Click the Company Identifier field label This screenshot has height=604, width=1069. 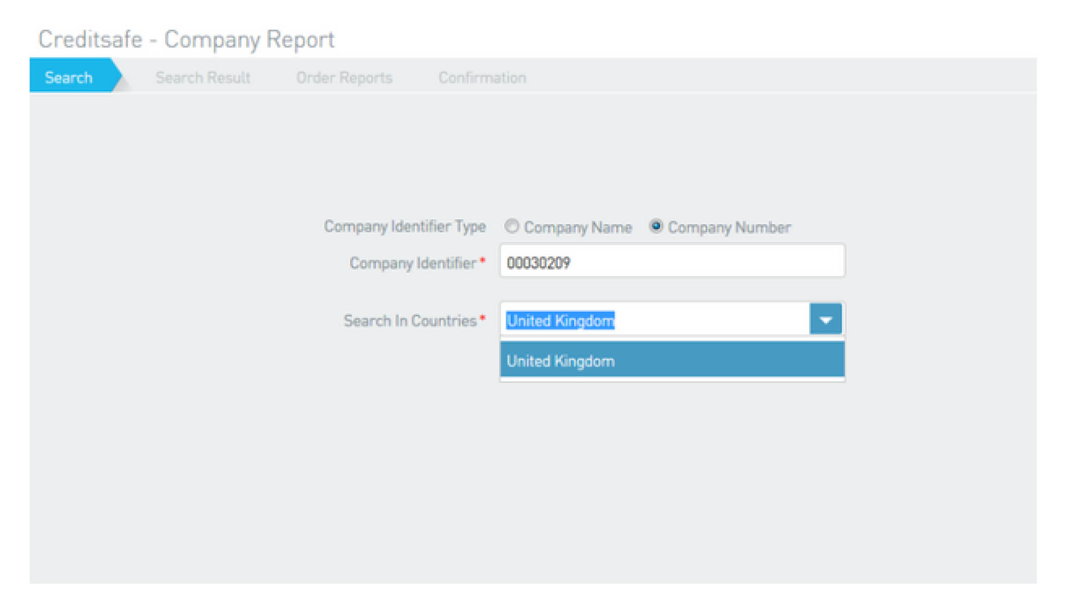(x=412, y=263)
